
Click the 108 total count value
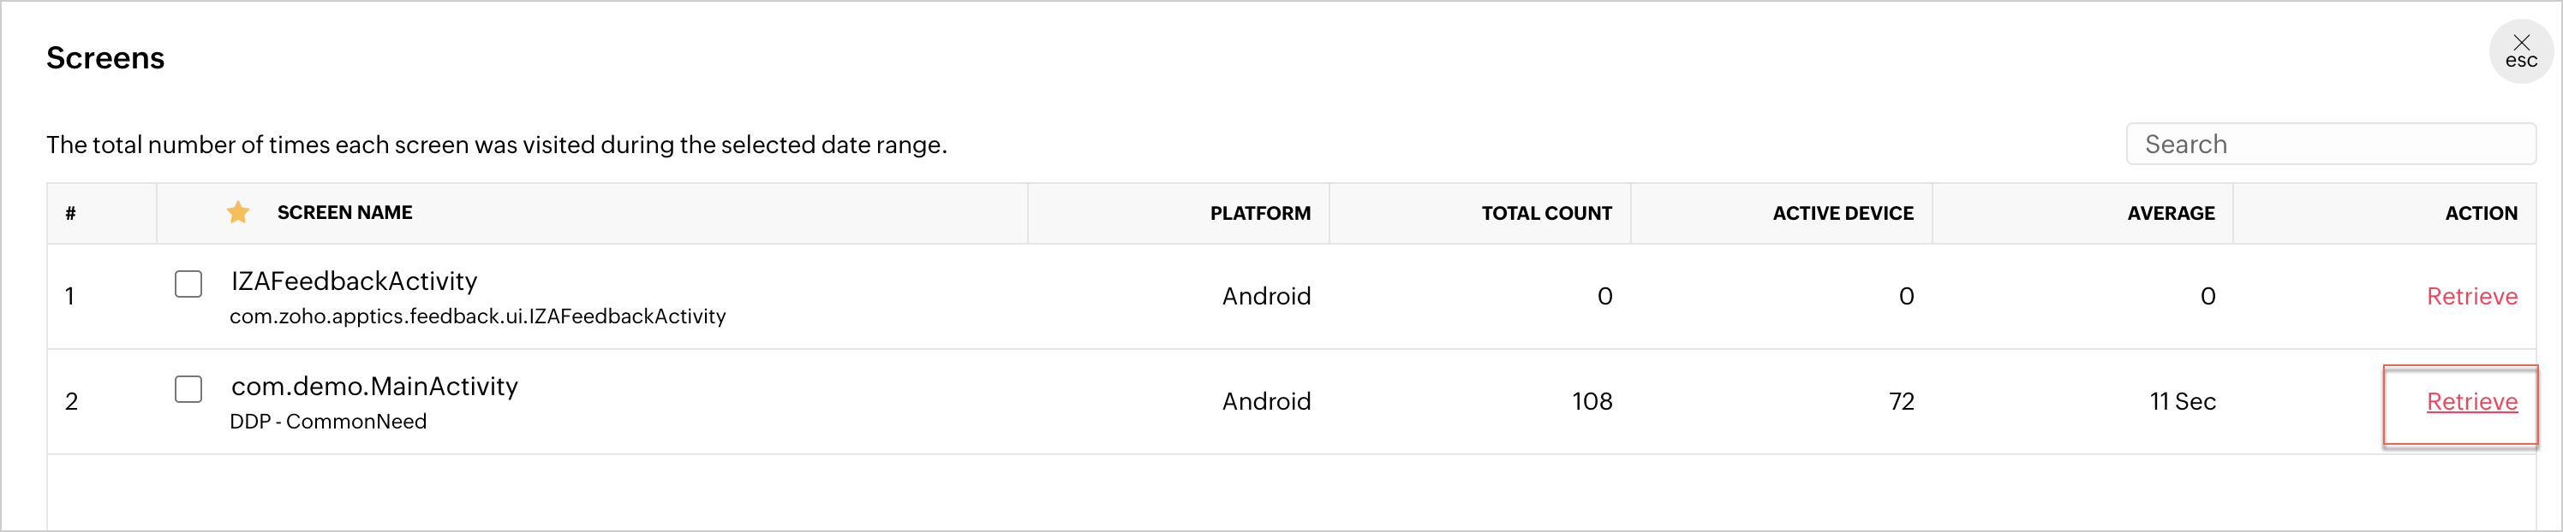pos(1592,401)
